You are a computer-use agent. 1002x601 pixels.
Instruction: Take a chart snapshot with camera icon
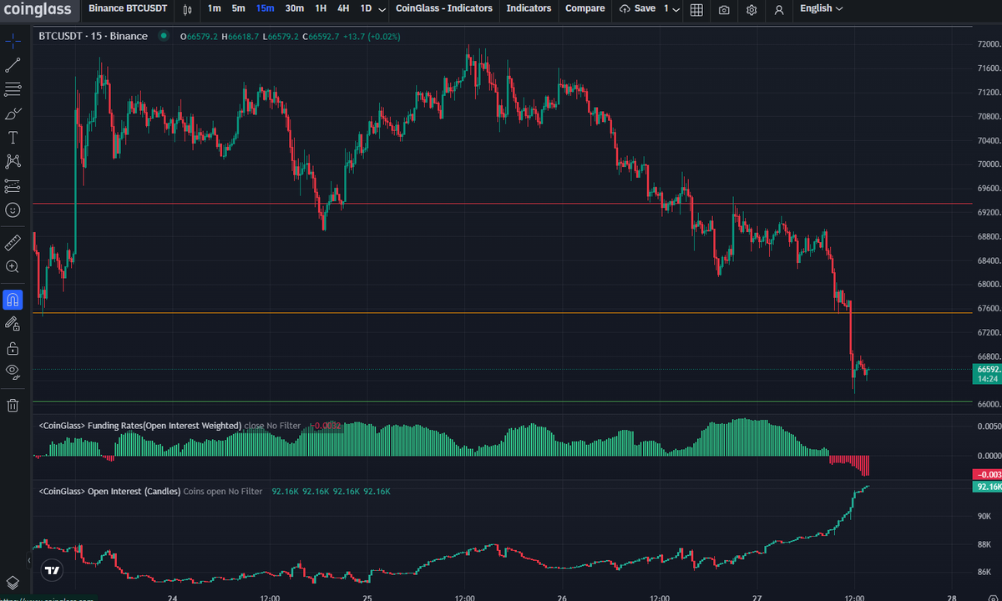724,9
